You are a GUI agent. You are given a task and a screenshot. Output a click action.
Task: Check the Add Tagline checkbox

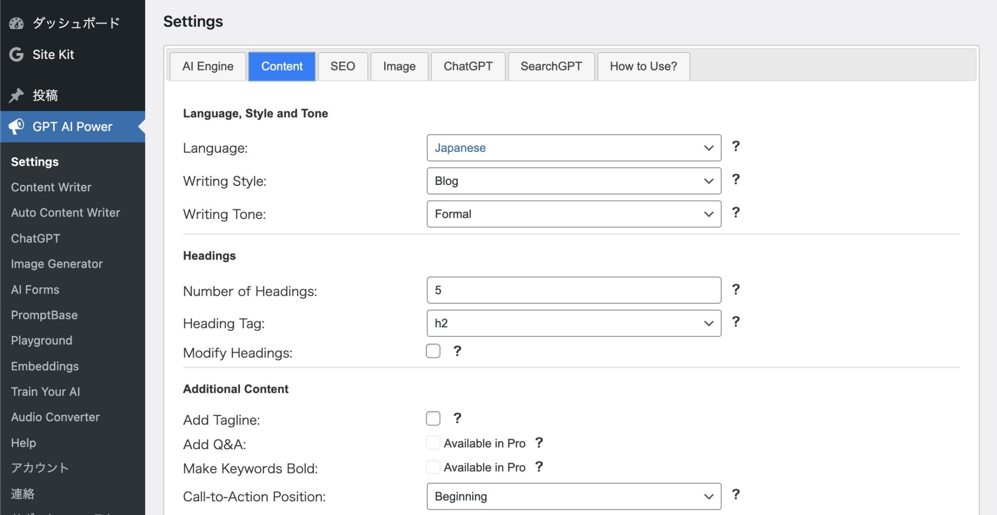click(x=433, y=418)
